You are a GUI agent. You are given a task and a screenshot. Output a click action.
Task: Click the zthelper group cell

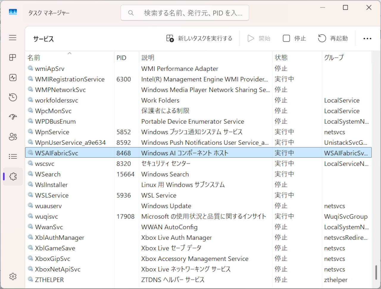pos(336,280)
